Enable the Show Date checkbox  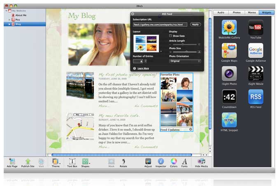[x=171, y=36]
